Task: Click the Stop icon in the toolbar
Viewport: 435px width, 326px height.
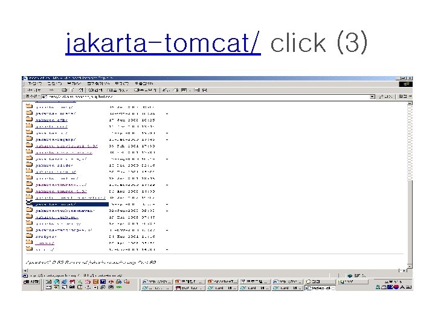Action: 65,90
